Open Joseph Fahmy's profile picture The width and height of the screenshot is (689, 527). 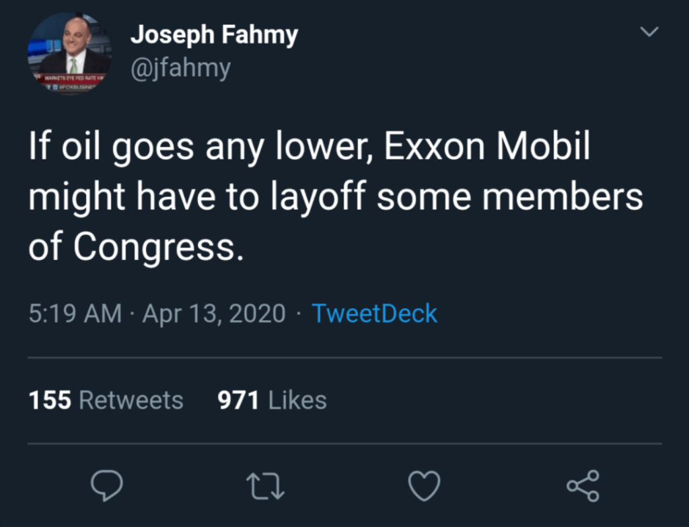click(x=69, y=55)
